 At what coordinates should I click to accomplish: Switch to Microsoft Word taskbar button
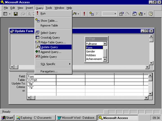[x=76, y=118]
